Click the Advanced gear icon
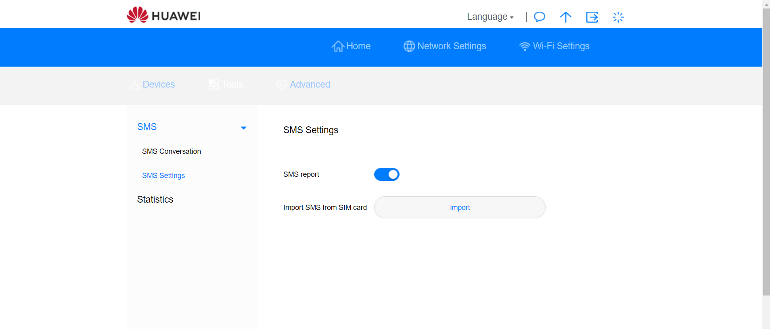The image size is (770, 329). pyautogui.click(x=282, y=84)
